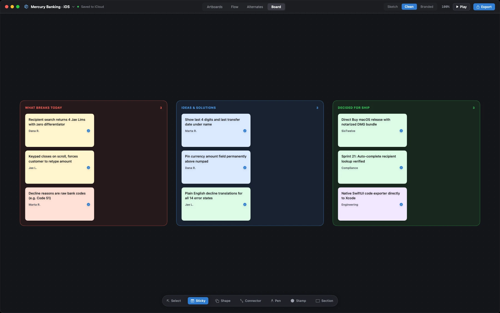Click the count badge in Ideas & Solutions
The height and width of the screenshot is (313, 500).
[317, 108]
